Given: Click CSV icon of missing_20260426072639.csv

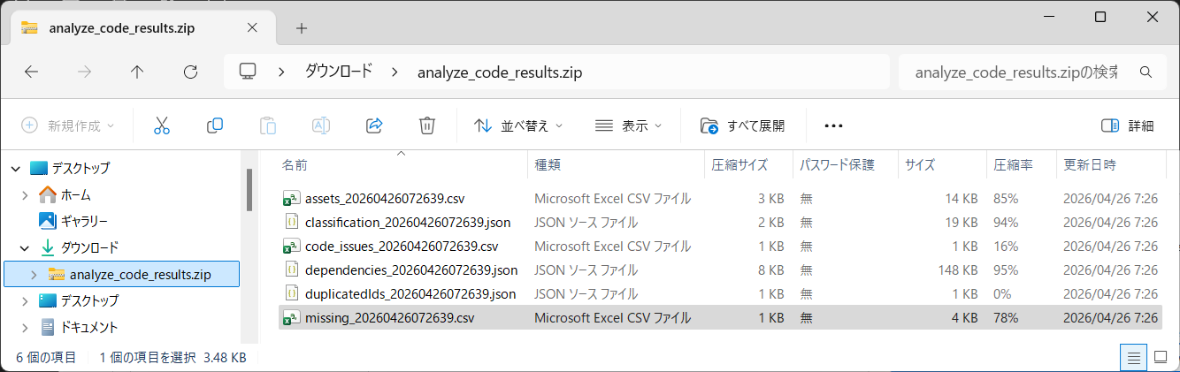Looking at the screenshot, I should click(290, 317).
